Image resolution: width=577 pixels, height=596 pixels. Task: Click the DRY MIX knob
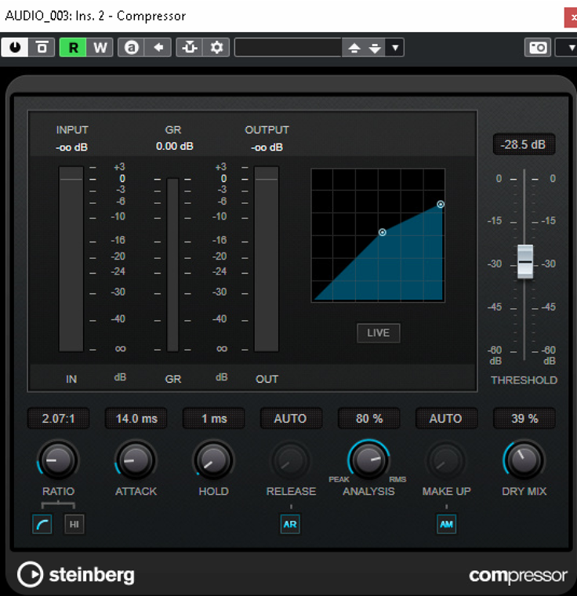[x=524, y=460]
